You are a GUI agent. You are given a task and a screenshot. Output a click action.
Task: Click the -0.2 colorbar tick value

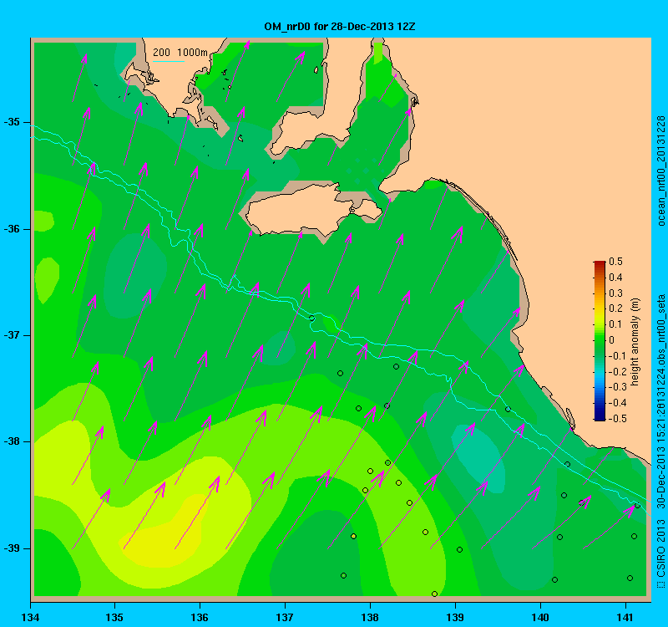point(616,371)
